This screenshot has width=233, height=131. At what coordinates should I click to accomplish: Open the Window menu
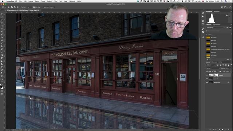point(72,1)
